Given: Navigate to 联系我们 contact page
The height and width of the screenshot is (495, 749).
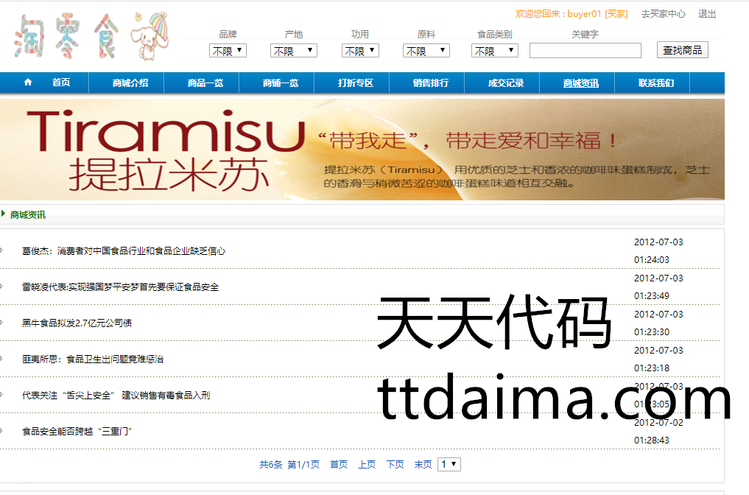Looking at the screenshot, I should [x=656, y=83].
